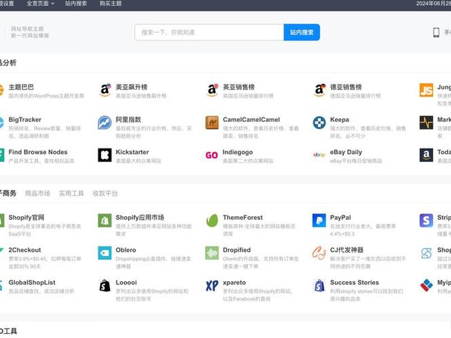
Task: Click the Dropified green waveform icon
Action: (212, 253)
